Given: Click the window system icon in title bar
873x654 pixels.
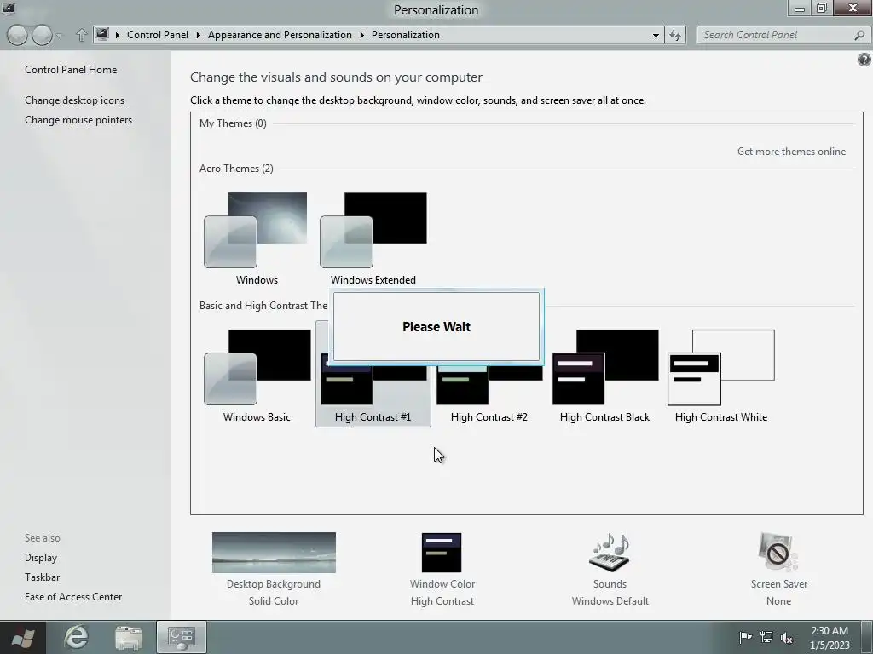Looking at the screenshot, I should point(9,8).
